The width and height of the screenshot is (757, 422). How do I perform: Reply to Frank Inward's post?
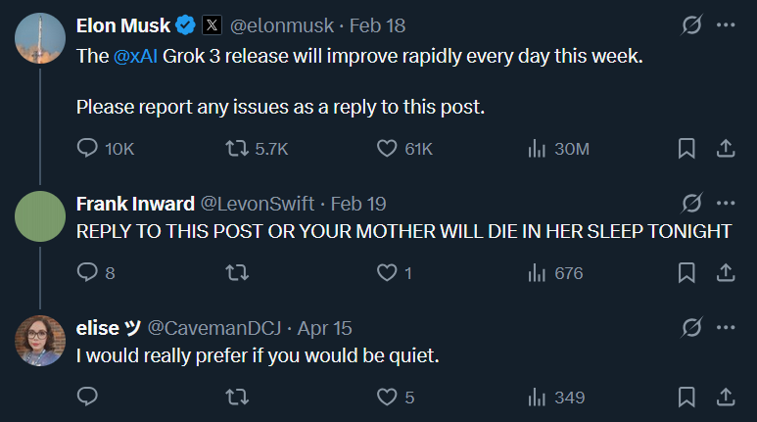[x=89, y=273]
